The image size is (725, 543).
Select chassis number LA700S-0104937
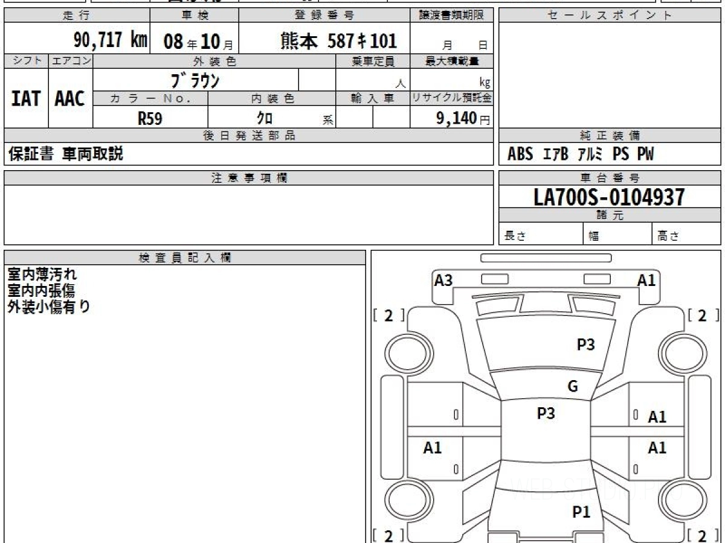[610, 197]
